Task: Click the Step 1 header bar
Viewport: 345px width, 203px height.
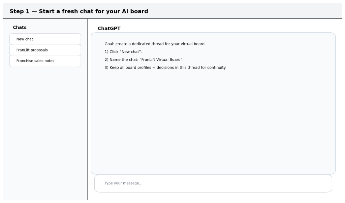Action: coord(172,10)
